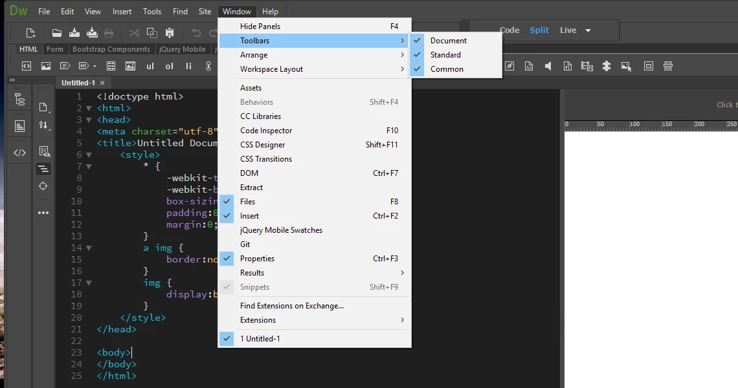Open the Site menu

(x=205, y=11)
